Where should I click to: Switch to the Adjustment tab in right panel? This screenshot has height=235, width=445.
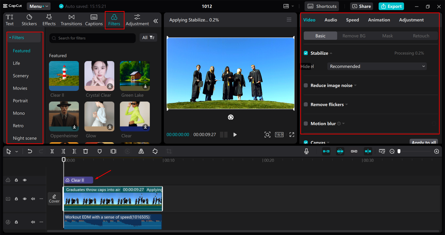click(411, 20)
